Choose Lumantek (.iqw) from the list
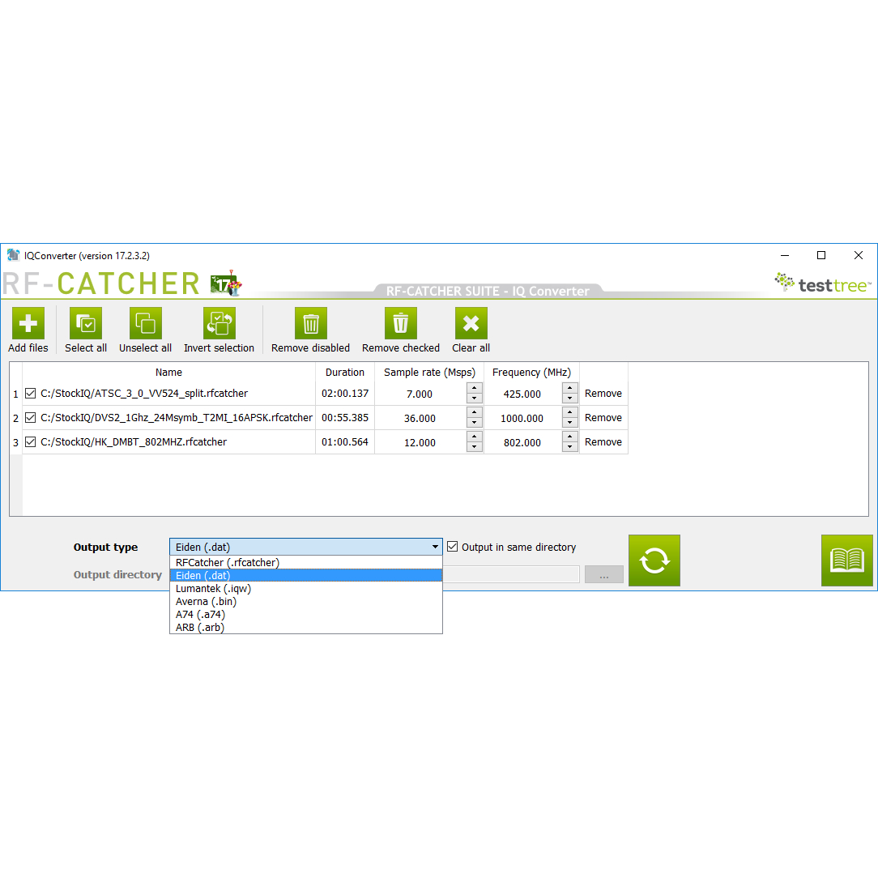 coord(213,589)
